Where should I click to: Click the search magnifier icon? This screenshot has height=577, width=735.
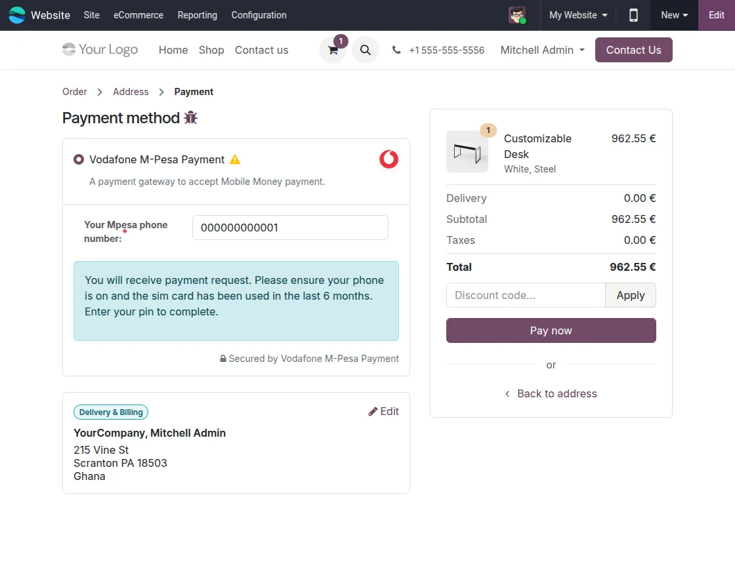(x=365, y=50)
